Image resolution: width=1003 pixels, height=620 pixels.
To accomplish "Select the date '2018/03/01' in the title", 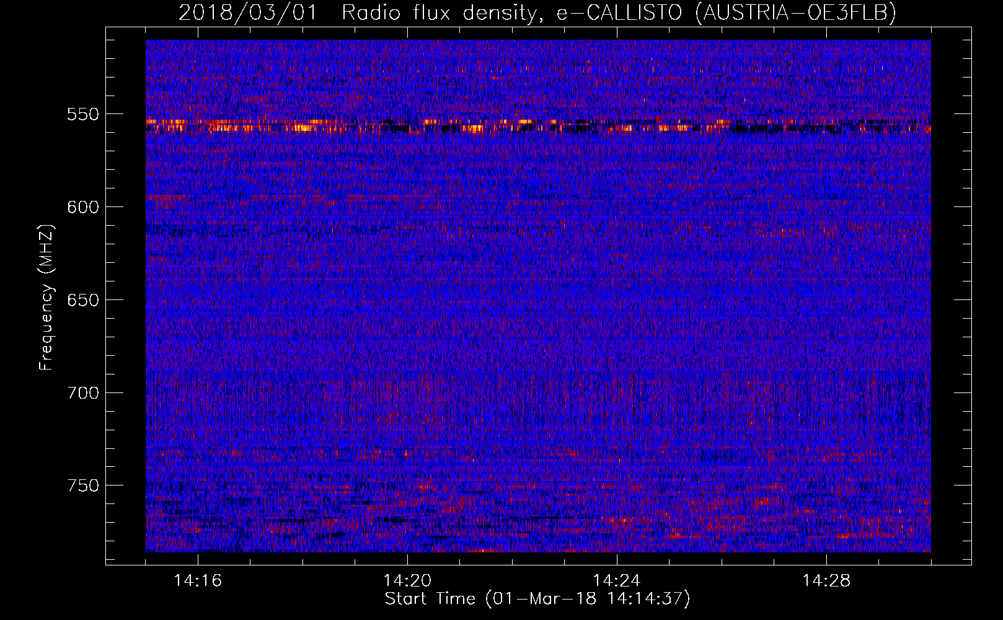I will tap(248, 12).
